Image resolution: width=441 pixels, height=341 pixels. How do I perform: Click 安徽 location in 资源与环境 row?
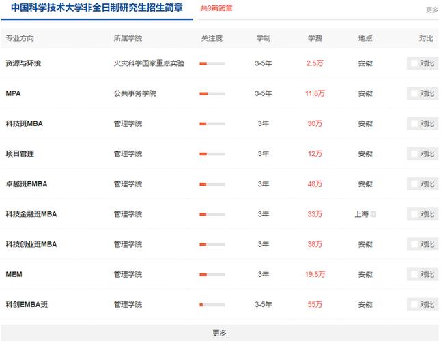pos(365,63)
